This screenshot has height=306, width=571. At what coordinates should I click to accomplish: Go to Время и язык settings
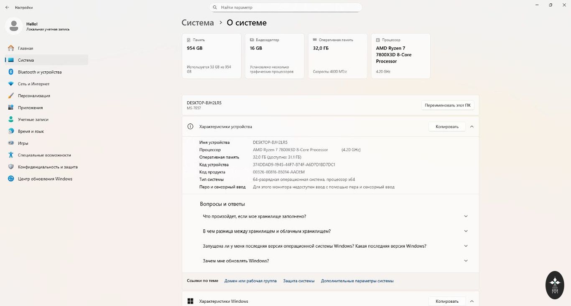coord(31,131)
